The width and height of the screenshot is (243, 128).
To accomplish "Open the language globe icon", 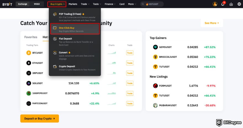I will (x=239, y=4).
